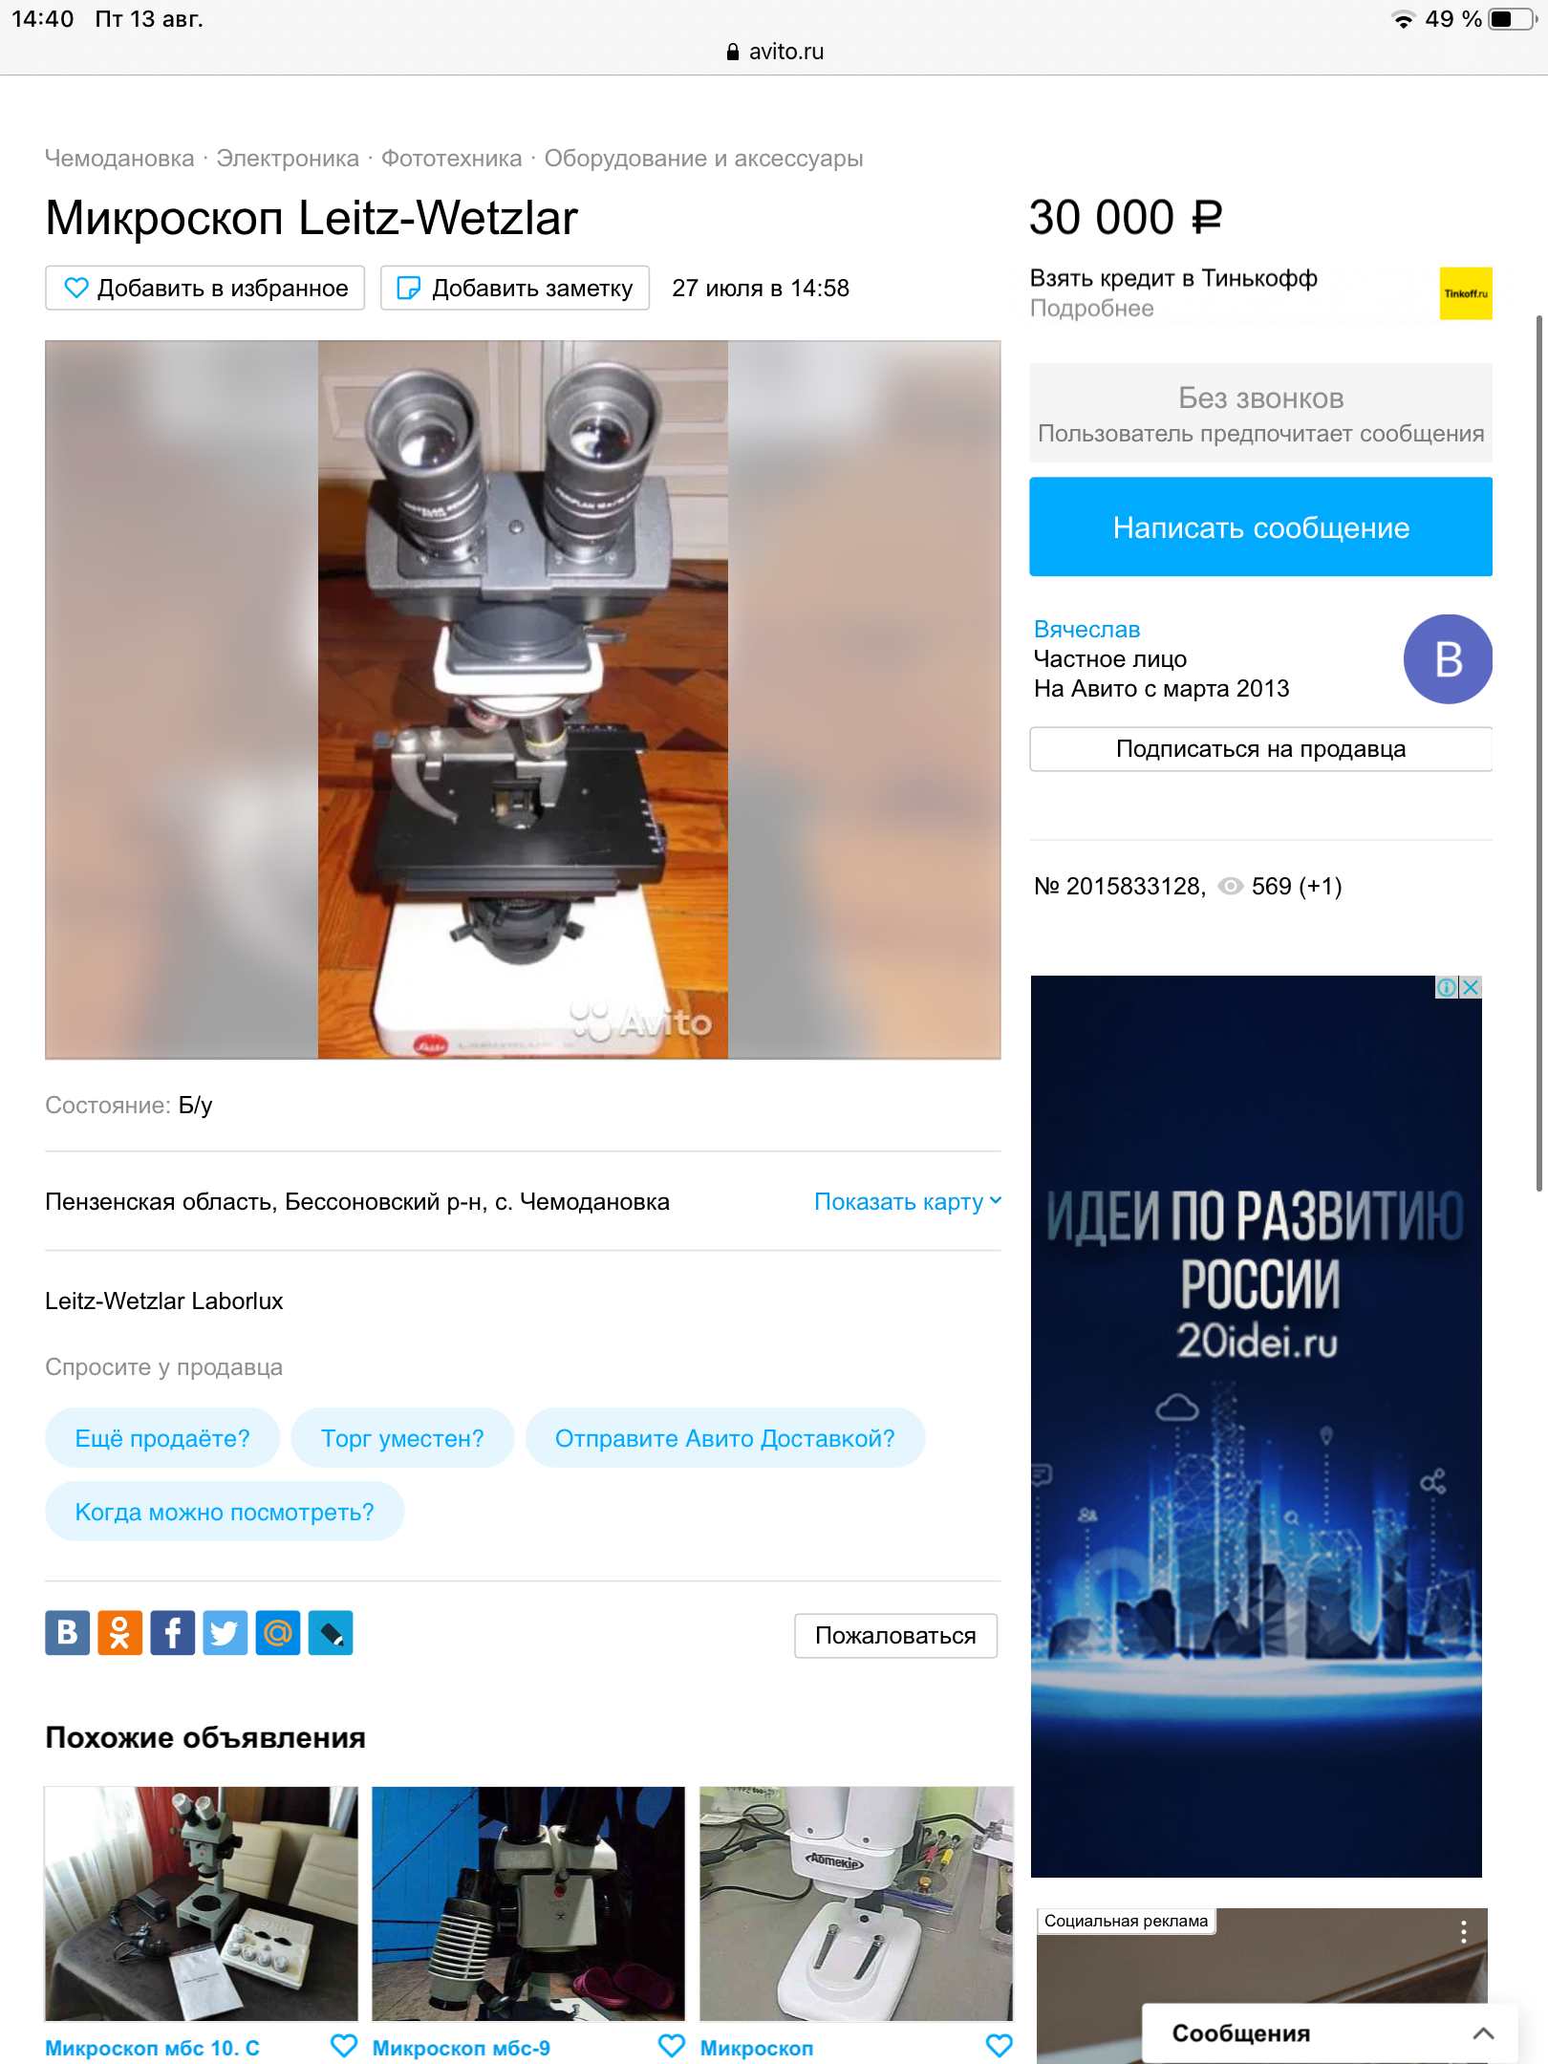This screenshot has height=2064, width=1548.
Task: Click the Социальная реклама label
Action: (1126, 1921)
